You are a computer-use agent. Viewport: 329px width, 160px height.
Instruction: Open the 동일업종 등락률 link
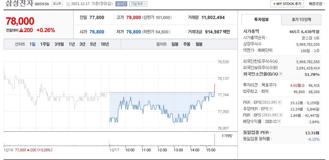click(x=256, y=139)
